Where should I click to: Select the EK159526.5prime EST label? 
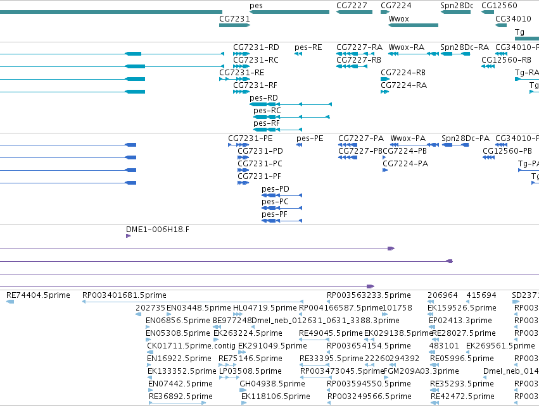[462, 308]
